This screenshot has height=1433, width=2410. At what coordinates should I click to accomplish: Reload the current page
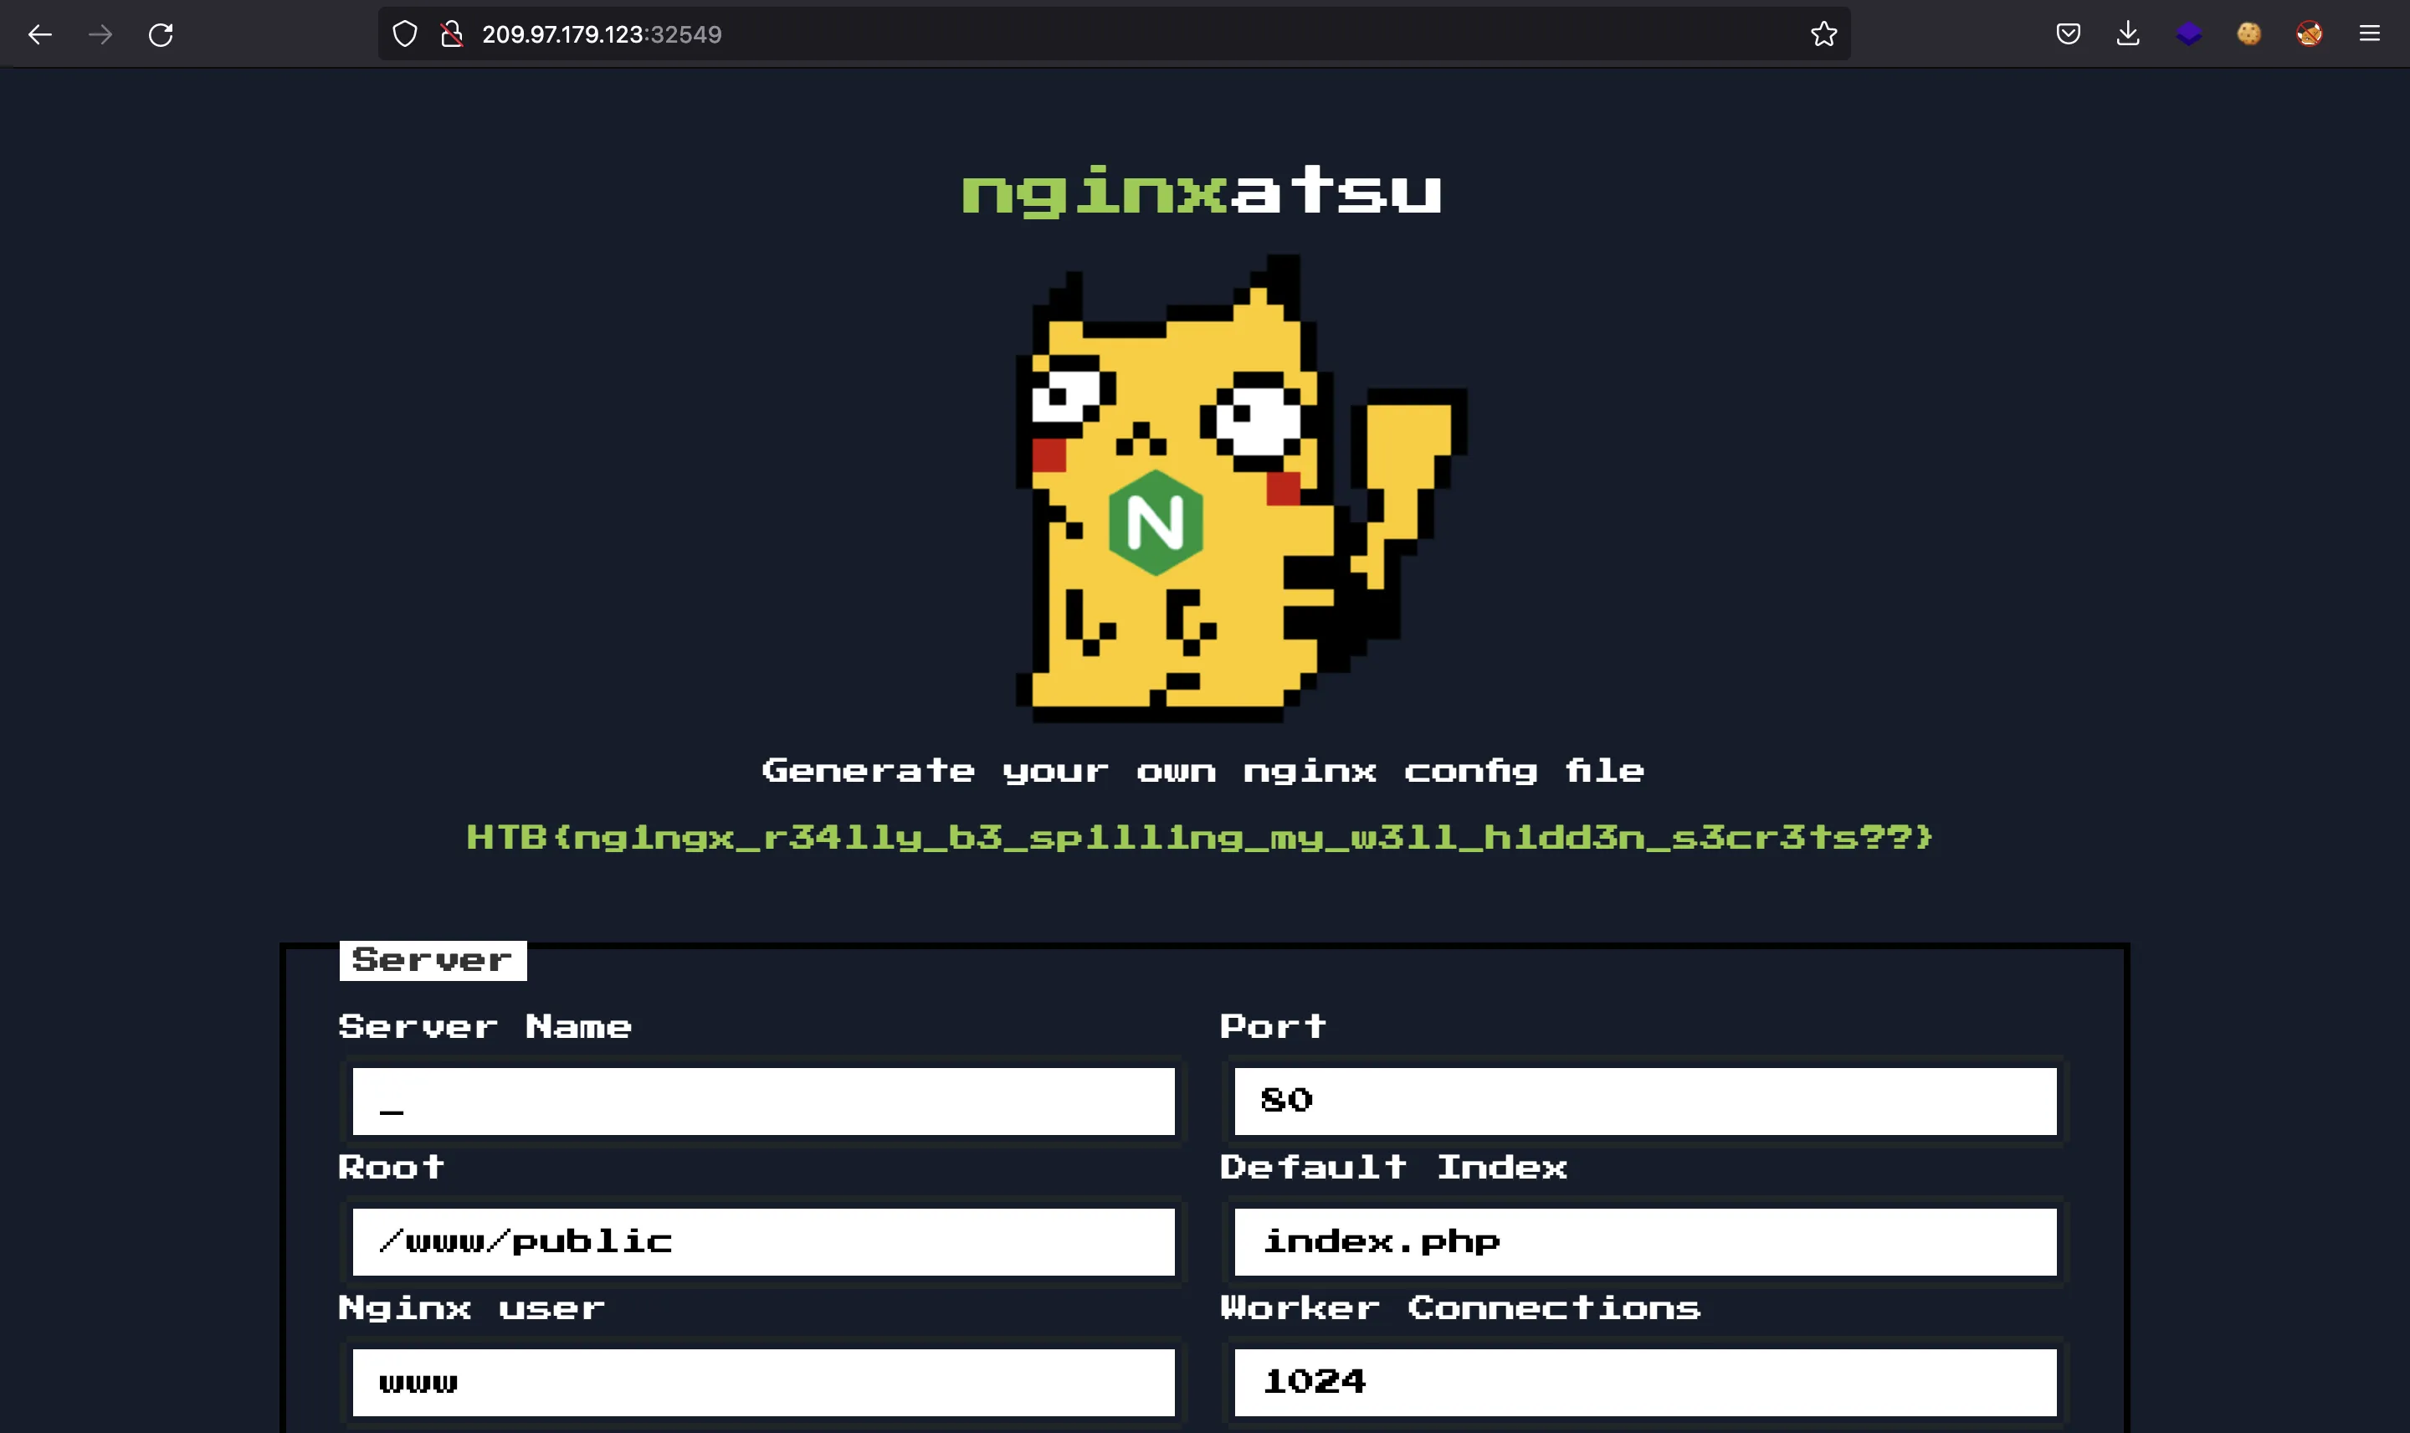(x=162, y=35)
